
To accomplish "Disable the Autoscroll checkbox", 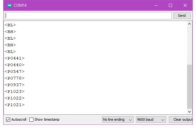I will [8, 119].
